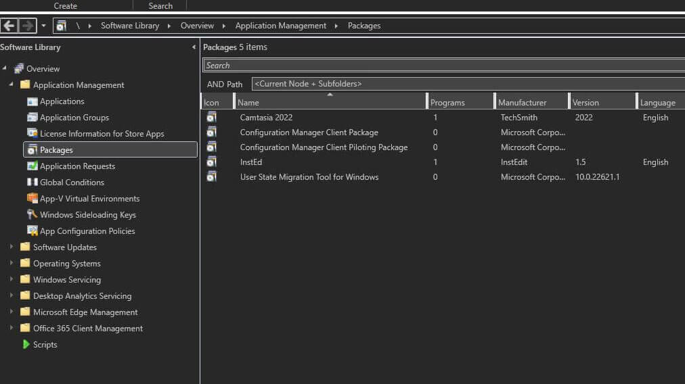Click the InstEd package icon
Image resolution: width=685 pixels, height=384 pixels.
coord(212,162)
